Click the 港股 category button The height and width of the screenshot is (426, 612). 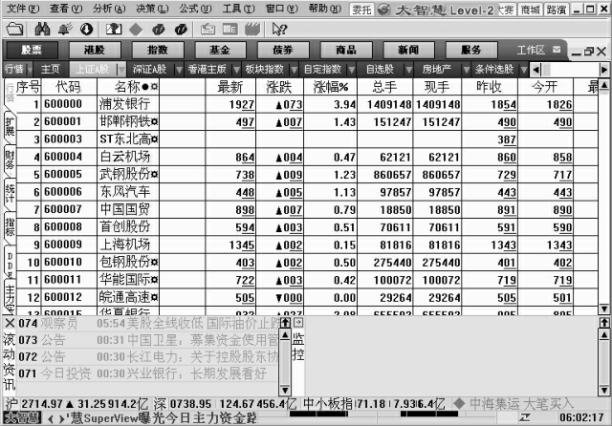(x=95, y=50)
